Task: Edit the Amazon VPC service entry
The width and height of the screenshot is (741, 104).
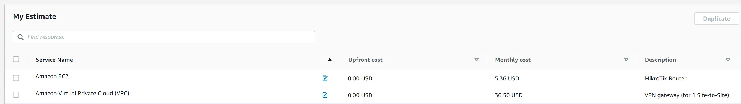Action: point(325,95)
